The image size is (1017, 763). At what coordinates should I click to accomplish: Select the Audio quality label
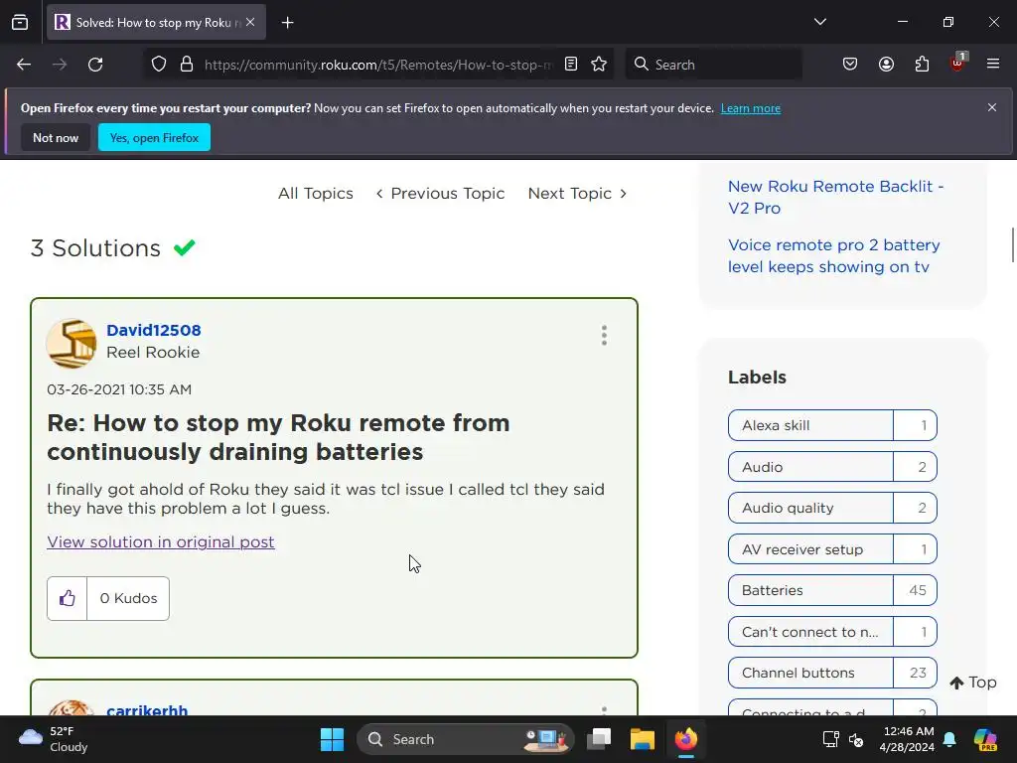(x=832, y=508)
